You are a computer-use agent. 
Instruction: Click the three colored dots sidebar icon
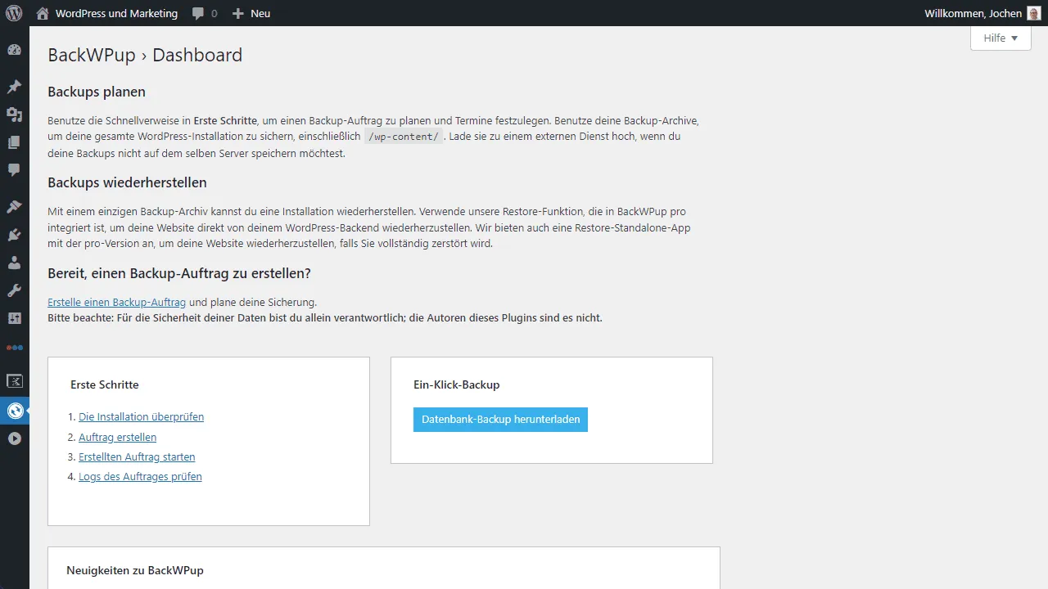[x=14, y=348]
